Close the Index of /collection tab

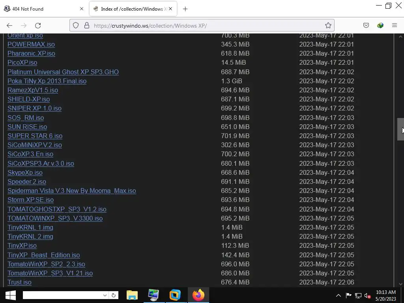coord(170,9)
